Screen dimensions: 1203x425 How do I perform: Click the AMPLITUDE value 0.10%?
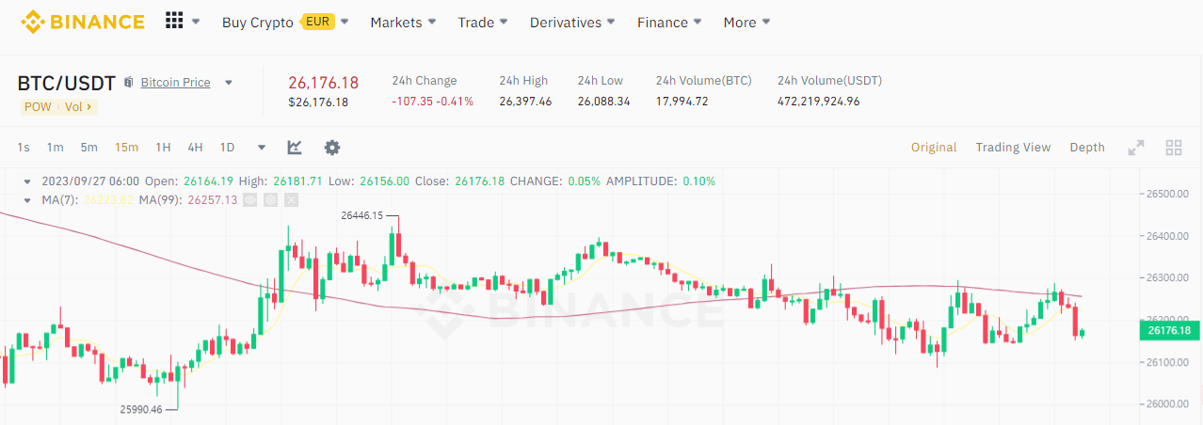(x=698, y=181)
